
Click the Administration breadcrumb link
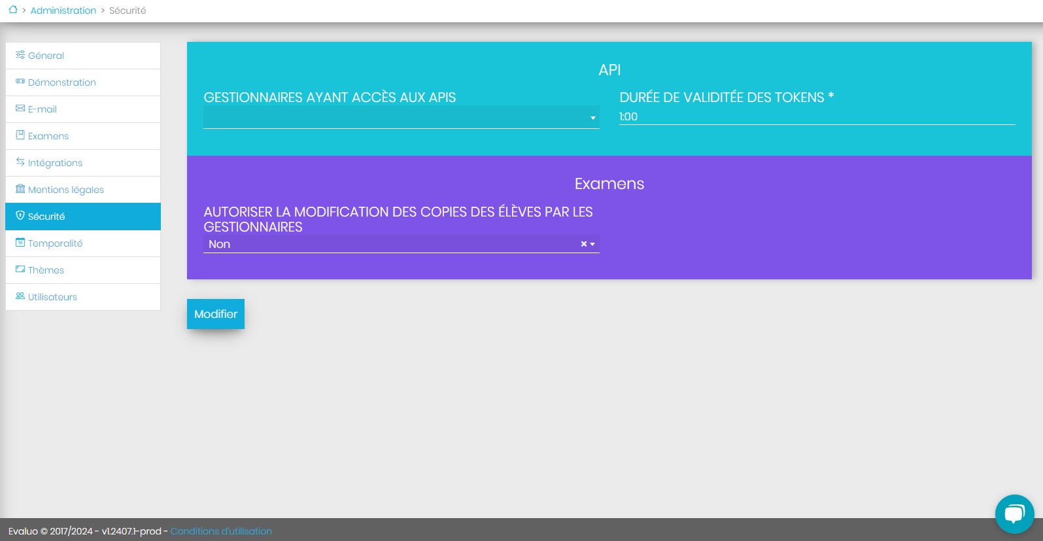[x=63, y=10]
